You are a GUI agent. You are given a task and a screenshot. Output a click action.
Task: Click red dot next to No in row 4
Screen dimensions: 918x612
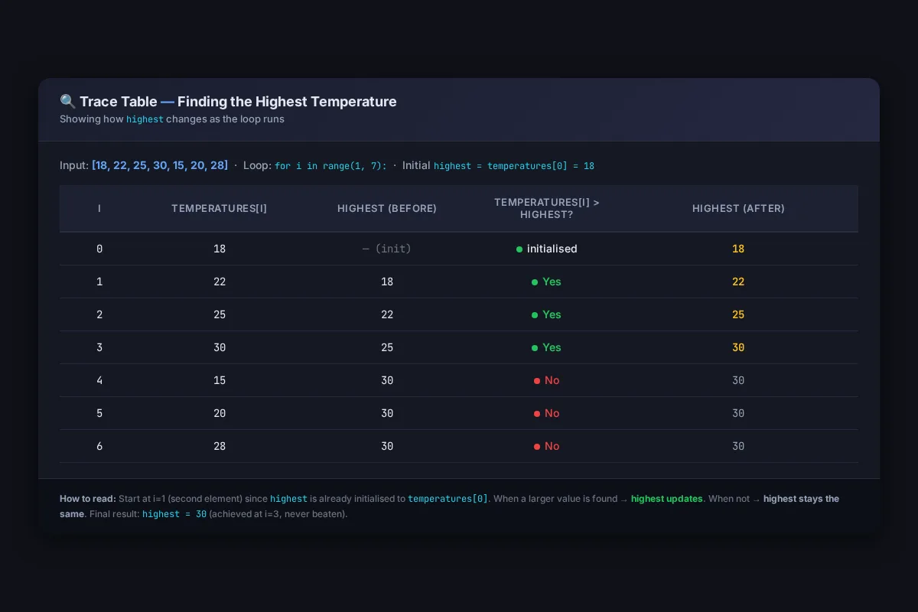[537, 381]
